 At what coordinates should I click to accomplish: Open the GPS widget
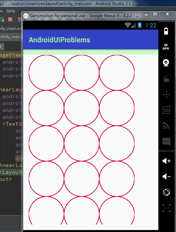(x=166, y=47)
